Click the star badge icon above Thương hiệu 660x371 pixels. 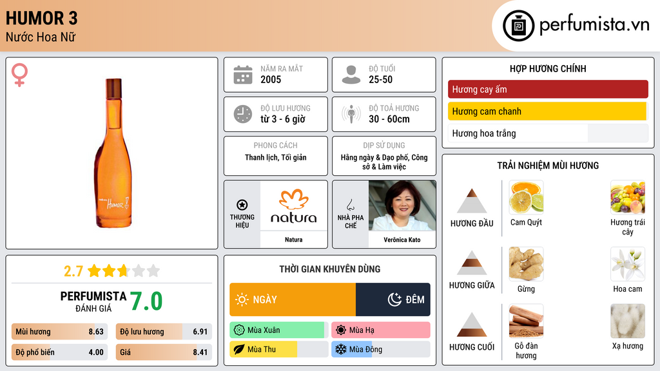(x=242, y=205)
